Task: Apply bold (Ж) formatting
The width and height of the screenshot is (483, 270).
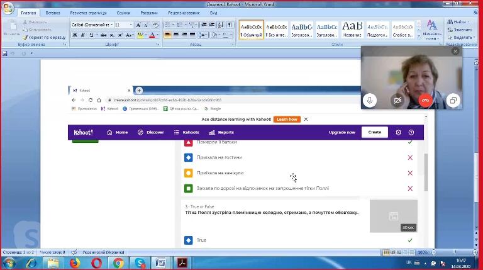Action: click(x=75, y=35)
